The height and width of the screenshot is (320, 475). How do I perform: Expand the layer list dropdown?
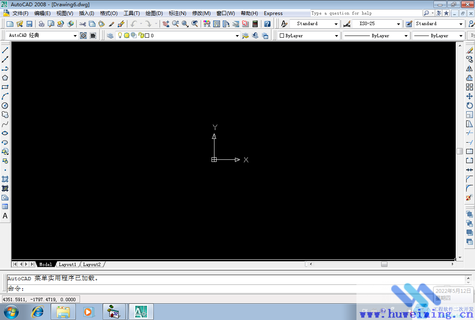point(237,36)
